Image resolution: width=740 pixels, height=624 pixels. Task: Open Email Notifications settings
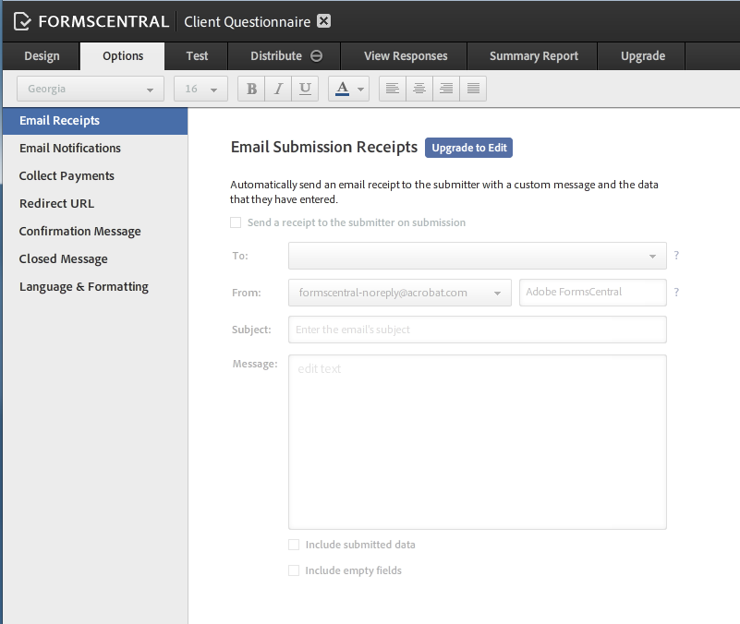coord(95,148)
